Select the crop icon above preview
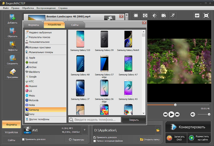 (x=136, y=16)
